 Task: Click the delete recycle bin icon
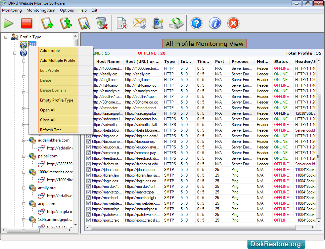click(x=102, y=23)
